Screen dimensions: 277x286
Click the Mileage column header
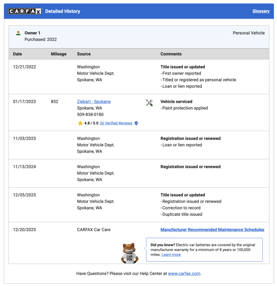pyautogui.click(x=59, y=54)
